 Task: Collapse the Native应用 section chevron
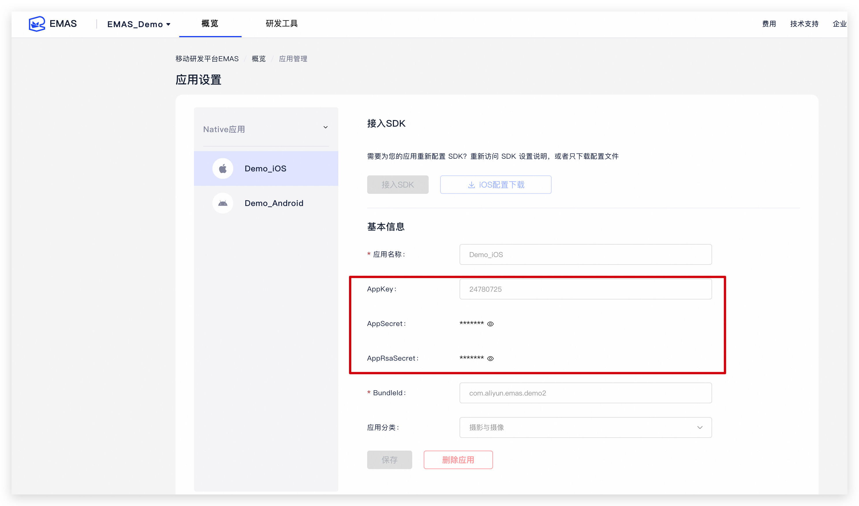pos(326,127)
